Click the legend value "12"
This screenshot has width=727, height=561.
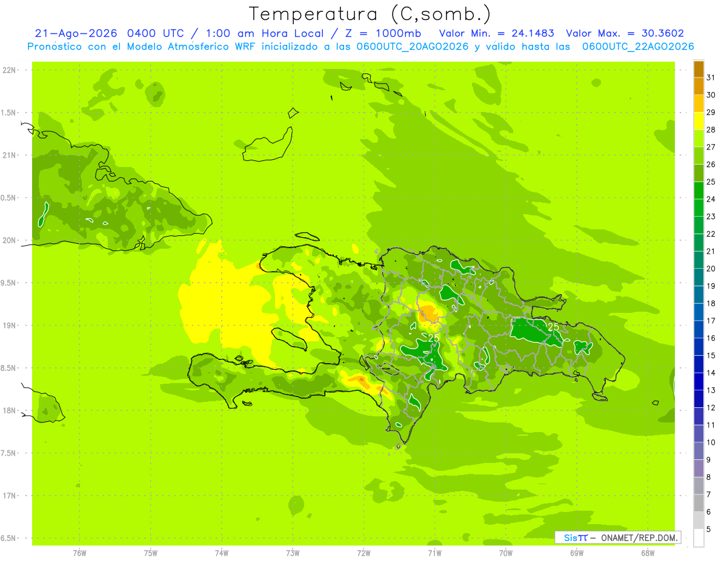click(x=711, y=408)
